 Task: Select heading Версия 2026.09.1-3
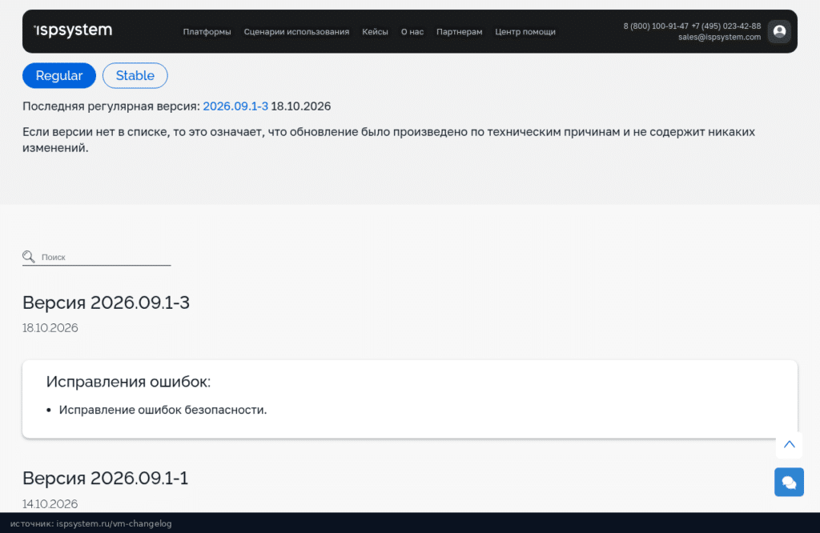107,303
